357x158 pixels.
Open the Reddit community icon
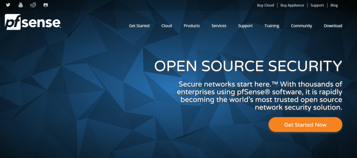pyautogui.click(x=33, y=5)
